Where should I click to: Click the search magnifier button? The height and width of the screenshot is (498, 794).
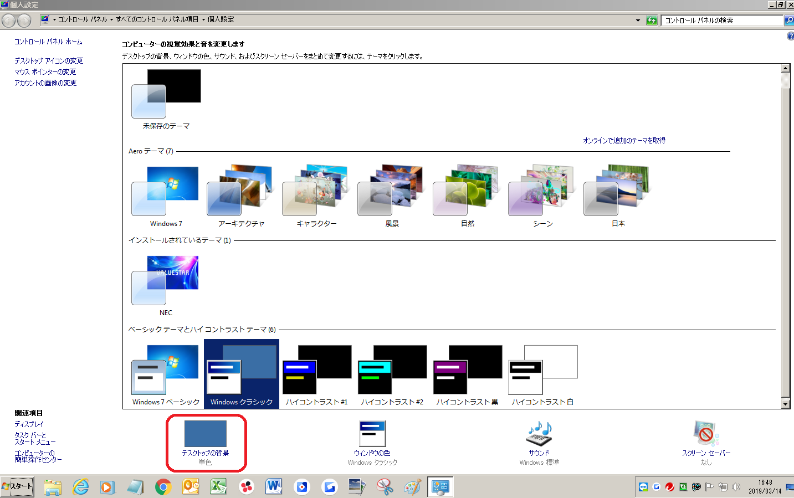[x=788, y=20]
